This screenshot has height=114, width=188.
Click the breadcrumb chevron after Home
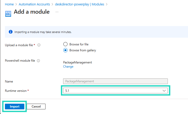tap(16, 4)
